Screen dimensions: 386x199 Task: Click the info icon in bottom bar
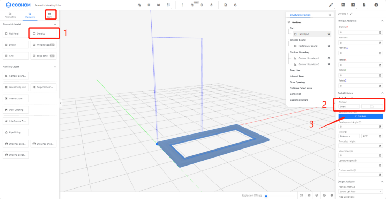pyautogui.click(x=332, y=196)
